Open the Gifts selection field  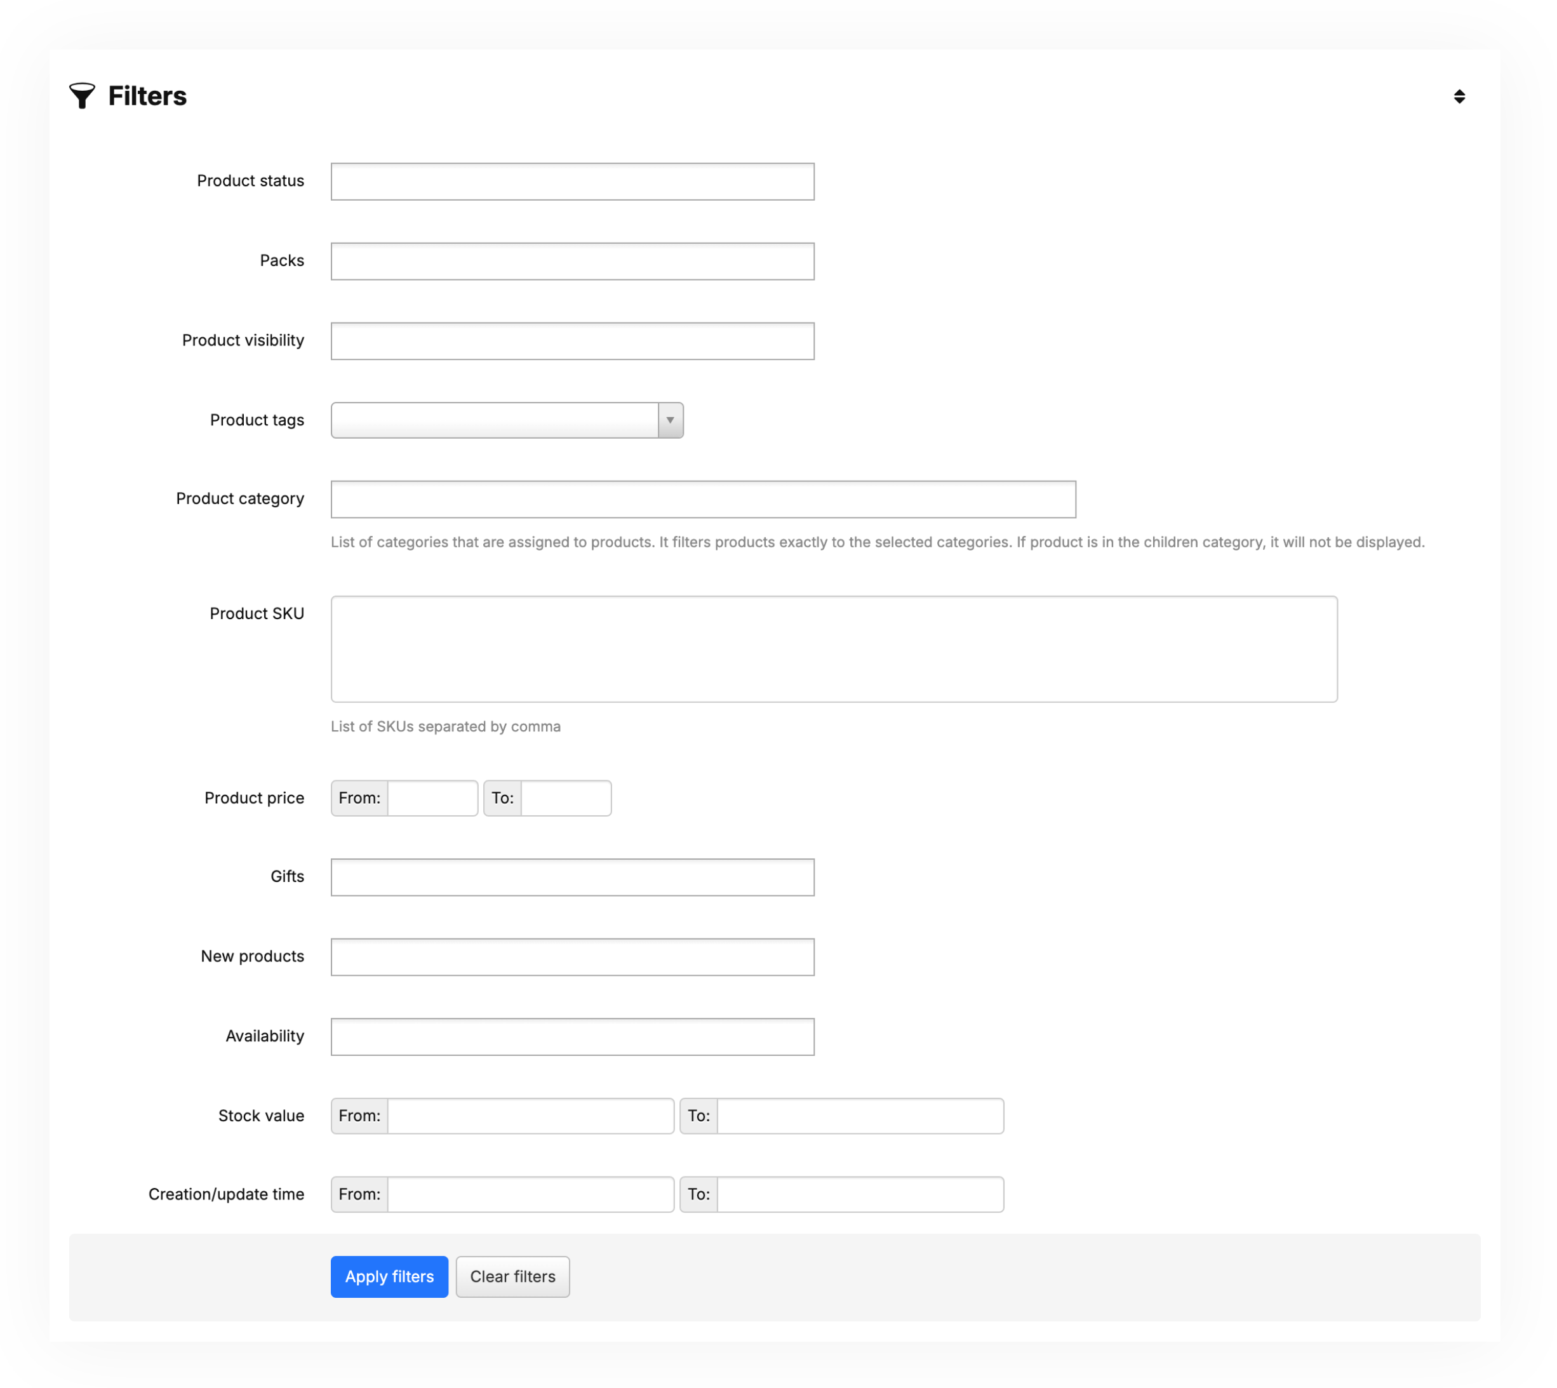click(x=572, y=877)
